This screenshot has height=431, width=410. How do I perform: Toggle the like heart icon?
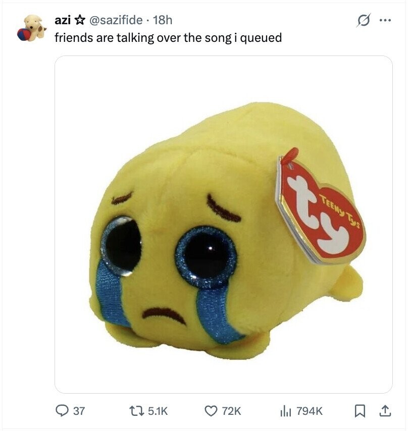pyautogui.click(x=211, y=411)
